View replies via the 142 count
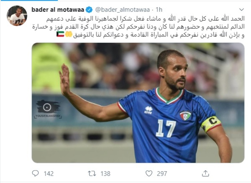This screenshot has width=251, height=183. 49,174
